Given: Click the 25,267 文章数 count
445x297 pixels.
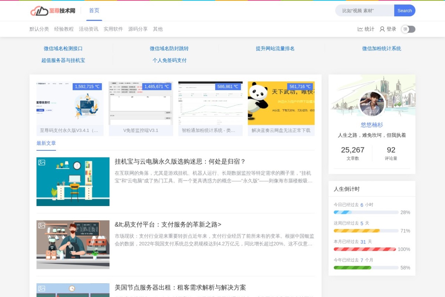Looking at the screenshot, I should (x=353, y=153).
